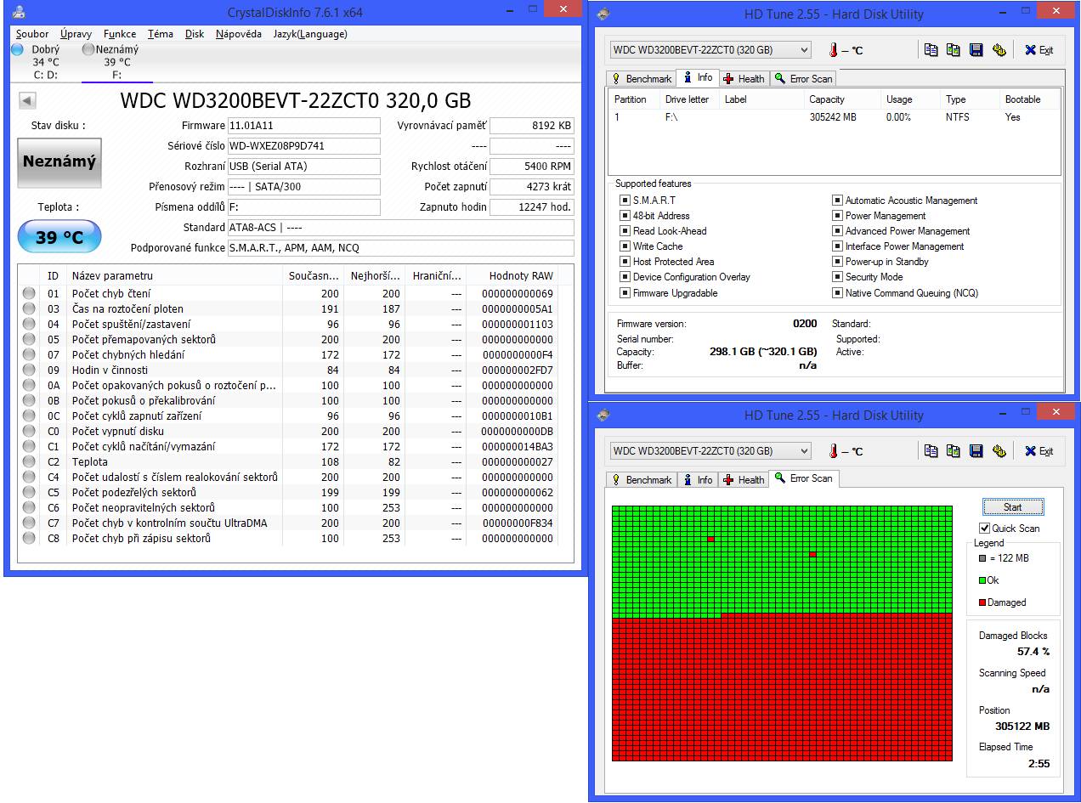Open the Úpravy menu
Viewport: 1081px width, 803px height.
[76, 34]
